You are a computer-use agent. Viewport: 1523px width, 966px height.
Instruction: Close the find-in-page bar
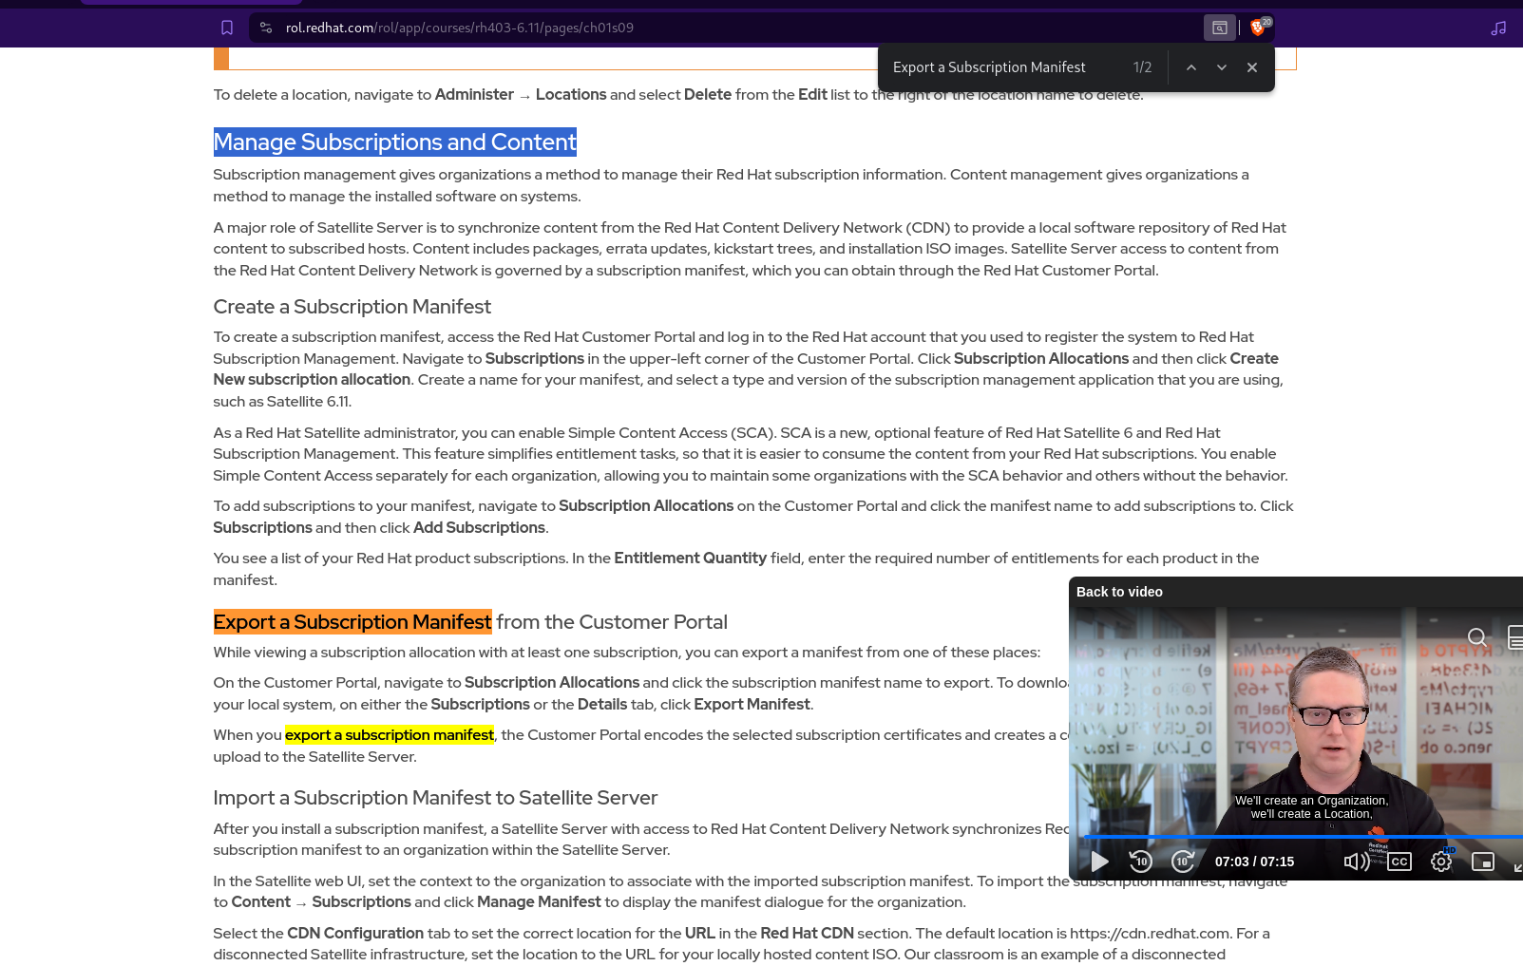click(x=1252, y=67)
